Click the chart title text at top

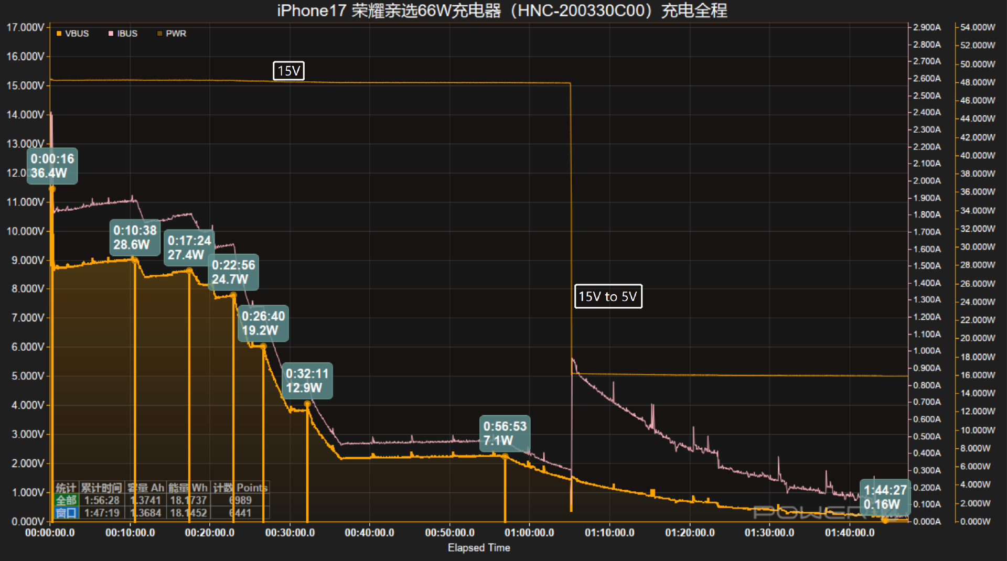pos(502,10)
